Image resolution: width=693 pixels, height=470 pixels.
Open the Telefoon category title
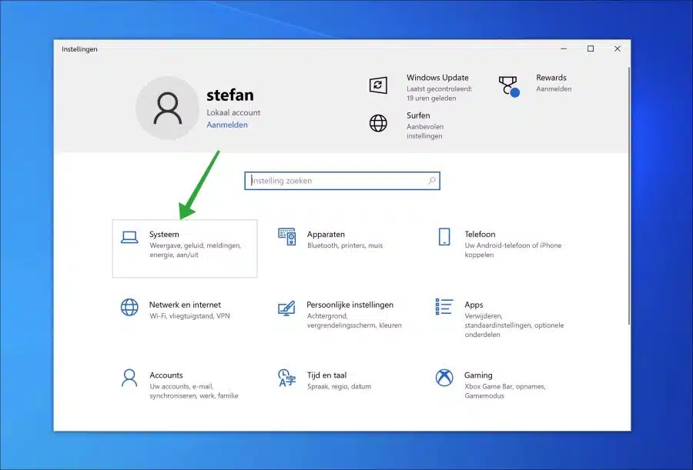pyautogui.click(x=480, y=234)
